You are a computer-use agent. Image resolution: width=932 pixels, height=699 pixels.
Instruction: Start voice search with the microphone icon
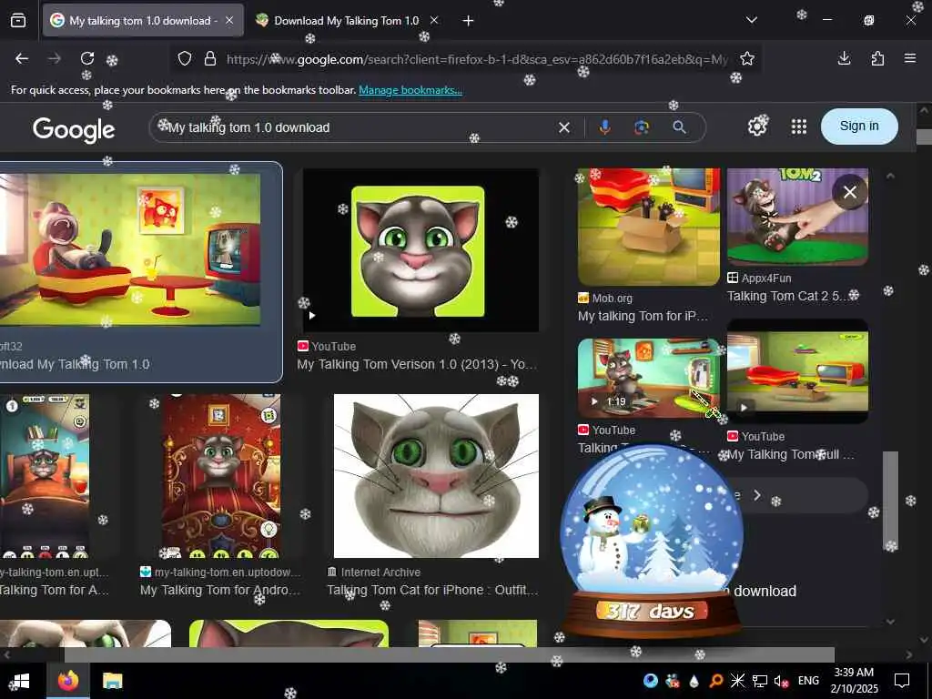pos(605,127)
